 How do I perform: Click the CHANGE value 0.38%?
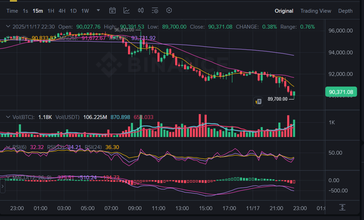tap(270, 27)
